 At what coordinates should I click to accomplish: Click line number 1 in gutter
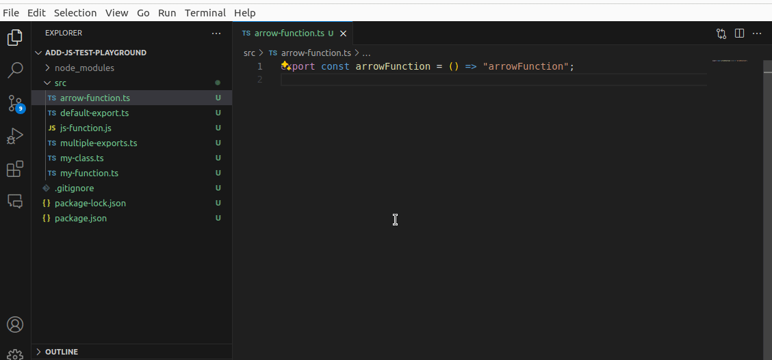[x=260, y=66]
